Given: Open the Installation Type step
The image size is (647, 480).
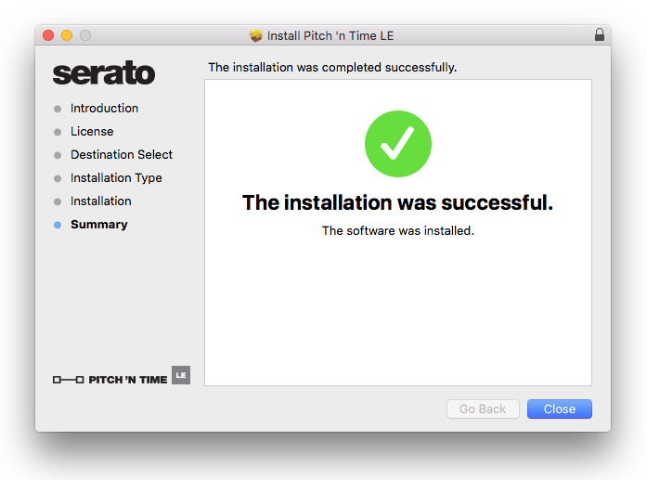Looking at the screenshot, I should [x=116, y=178].
